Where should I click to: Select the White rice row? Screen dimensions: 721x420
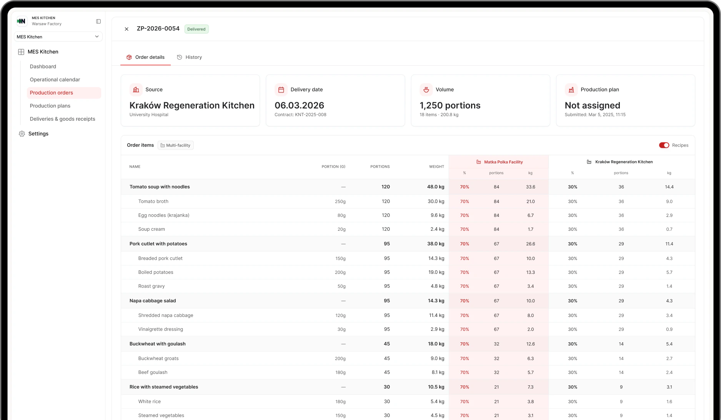pos(408,402)
